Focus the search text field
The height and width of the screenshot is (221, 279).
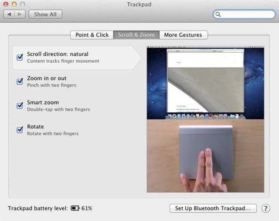(x=246, y=14)
